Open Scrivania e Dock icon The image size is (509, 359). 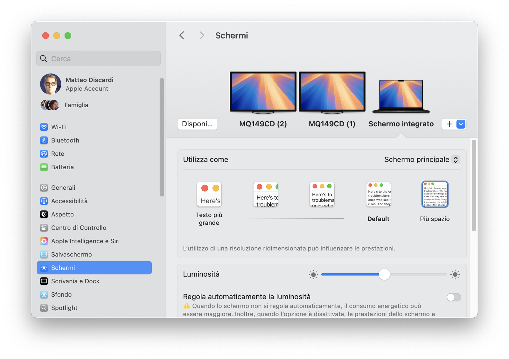[44, 281]
